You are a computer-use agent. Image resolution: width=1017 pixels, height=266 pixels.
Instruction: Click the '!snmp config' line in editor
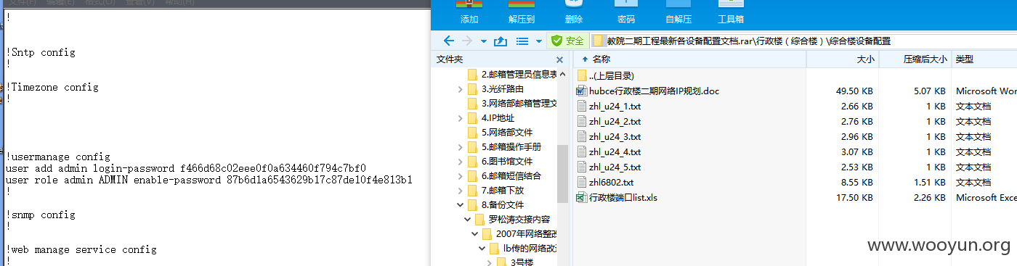pyautogui.click(x=41, y=215)
